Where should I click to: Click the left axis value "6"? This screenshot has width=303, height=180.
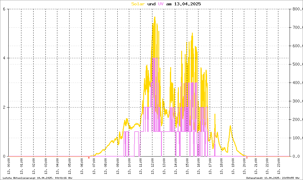tap(4, 9)
